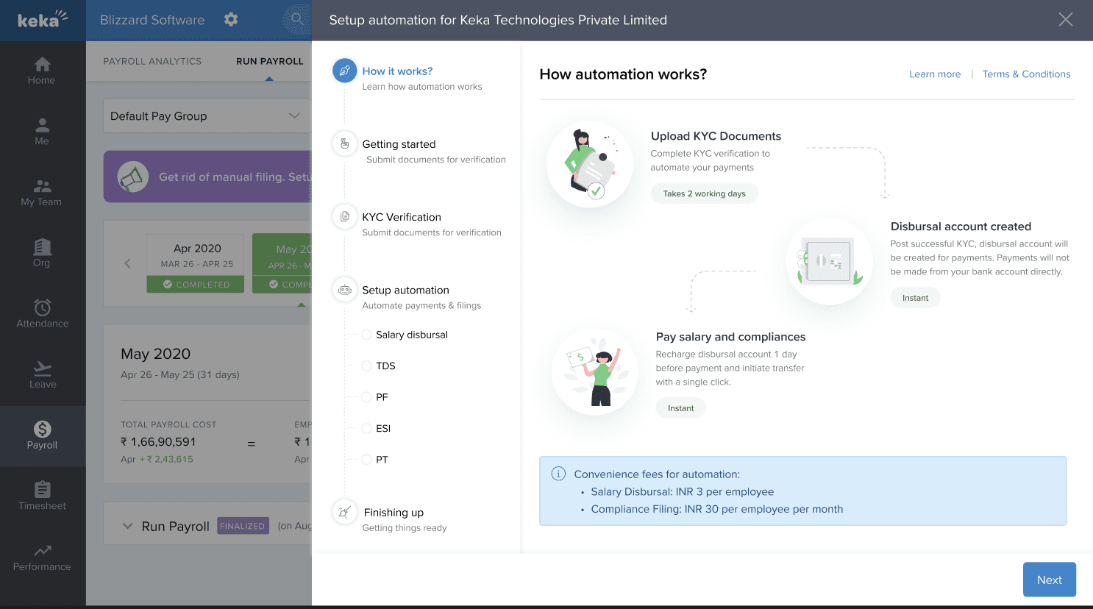Click the total payroll cost ₹ 1,66,90,591
This screenshot has width=1093, height=609.
point(158,442)
